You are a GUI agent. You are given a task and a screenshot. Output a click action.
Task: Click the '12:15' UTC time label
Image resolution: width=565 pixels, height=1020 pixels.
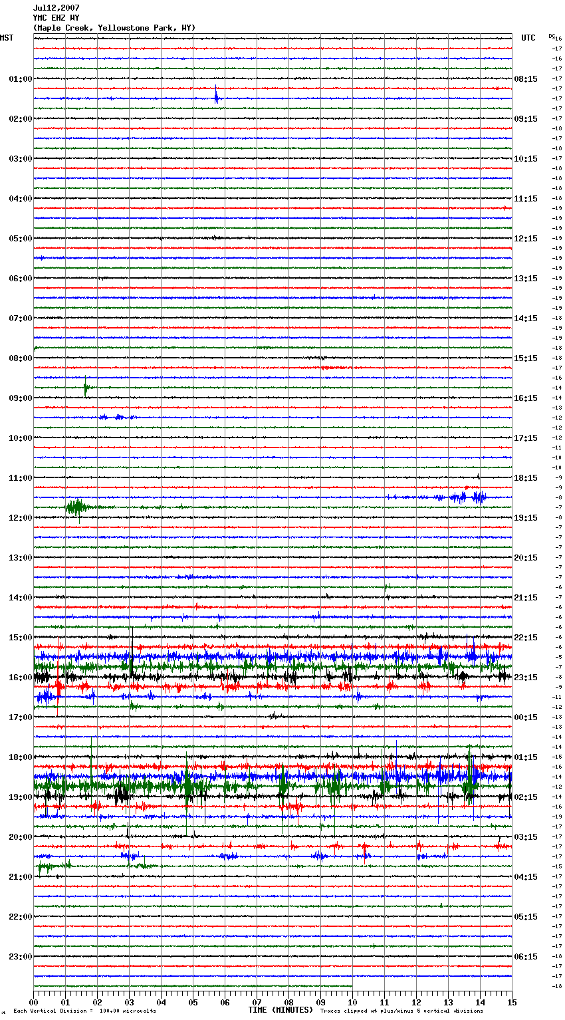coord(526,239)
